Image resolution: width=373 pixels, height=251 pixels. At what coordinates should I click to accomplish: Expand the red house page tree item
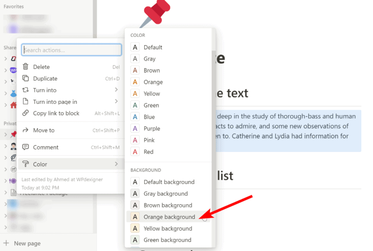(x=5, y=105)
